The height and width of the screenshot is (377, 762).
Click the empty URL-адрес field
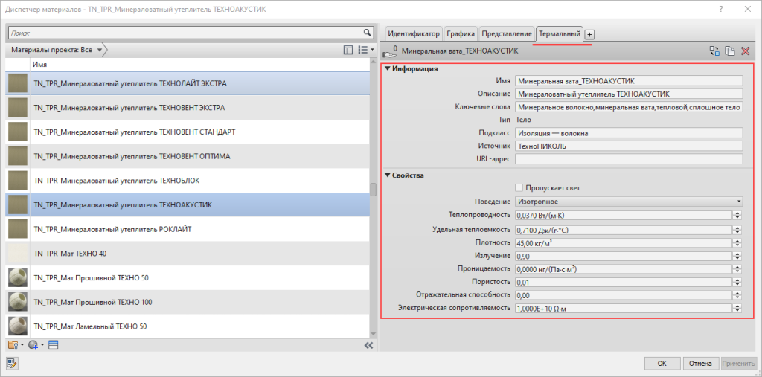[x=629, y=159]
